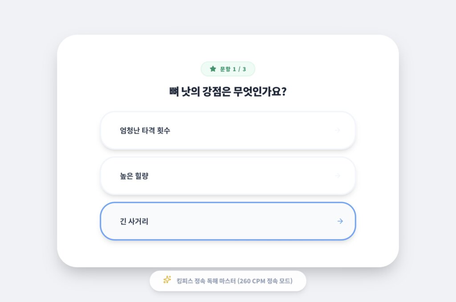Screen dimensions: 456x302
Task: Click the question heading "뼈 낫의 강점은 무엇인가요?"
Action: (228, 92)
